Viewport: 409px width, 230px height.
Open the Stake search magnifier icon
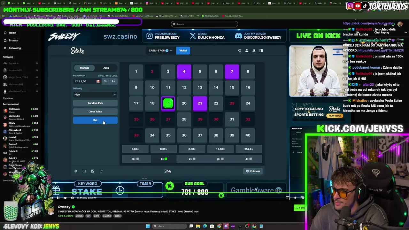pos(240,50)
